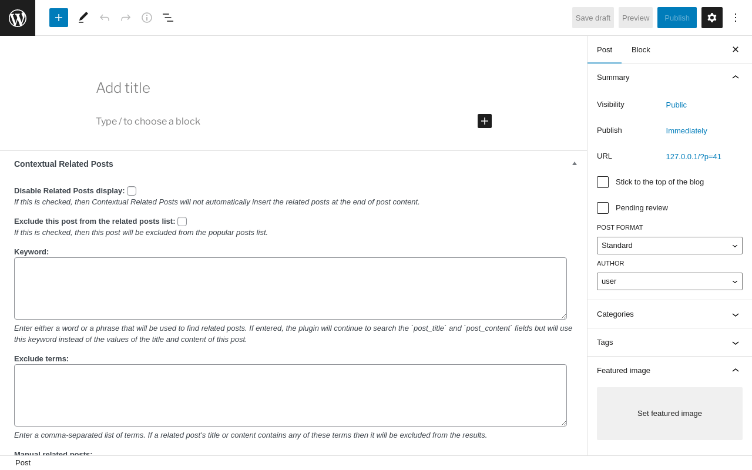Image resolution: width=752 pixels, height=470 pixels.
Task: Switch to the Post tab
Action: point(605,50)
